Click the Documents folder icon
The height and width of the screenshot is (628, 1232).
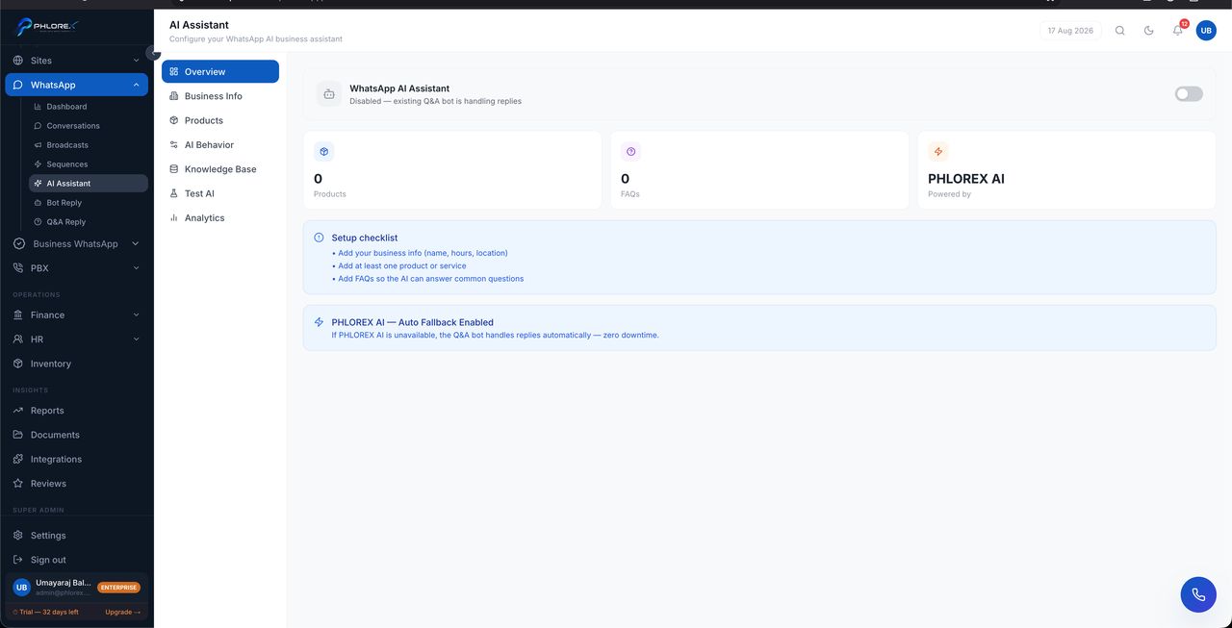coord(18,435)
